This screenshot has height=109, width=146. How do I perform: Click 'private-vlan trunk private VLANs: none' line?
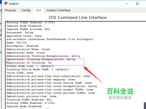(x=51, y=93)
